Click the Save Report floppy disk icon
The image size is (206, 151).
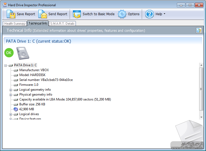pyautogui.click(x=11, y=14)
